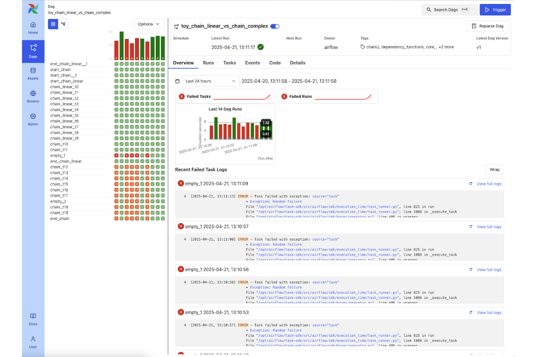Open Airflow Docs from the sidebar
The image size is (536, 357).
33,319
